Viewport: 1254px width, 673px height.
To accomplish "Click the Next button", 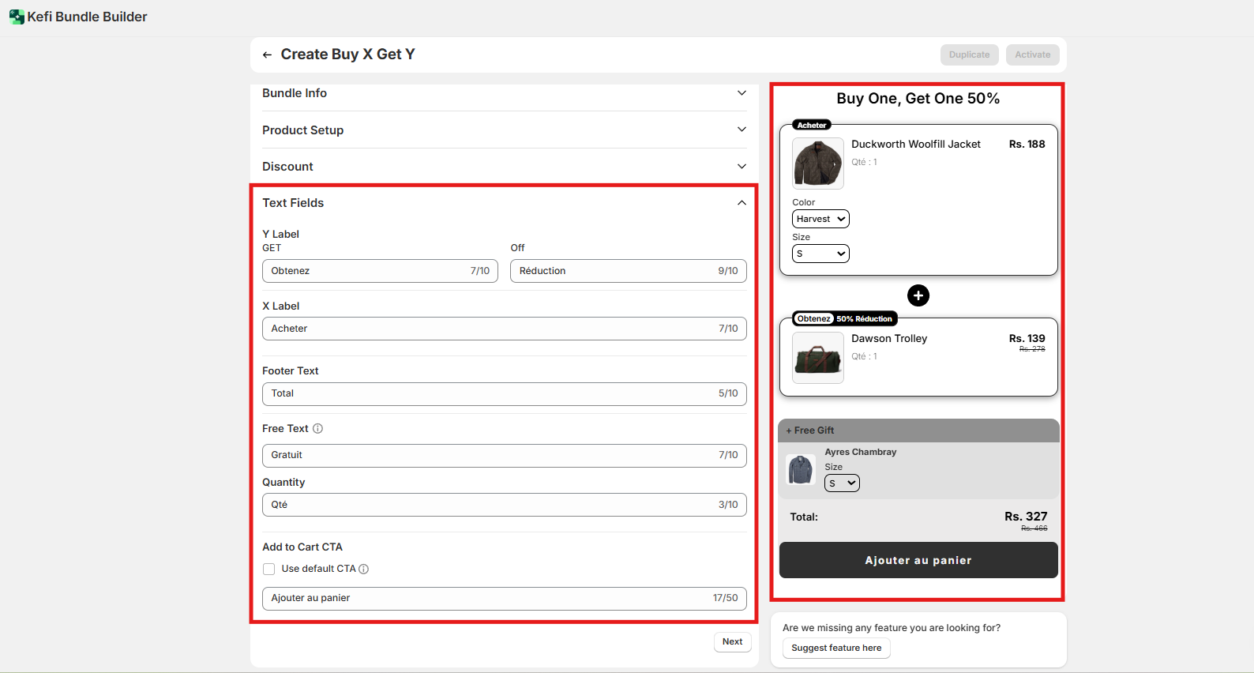I will 732,641.
